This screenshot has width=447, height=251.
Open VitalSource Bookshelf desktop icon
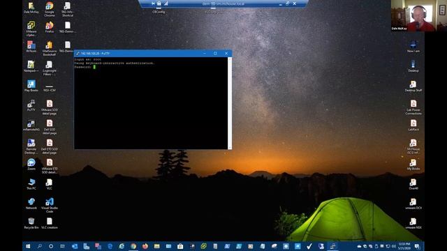click(x=50, y=48)
